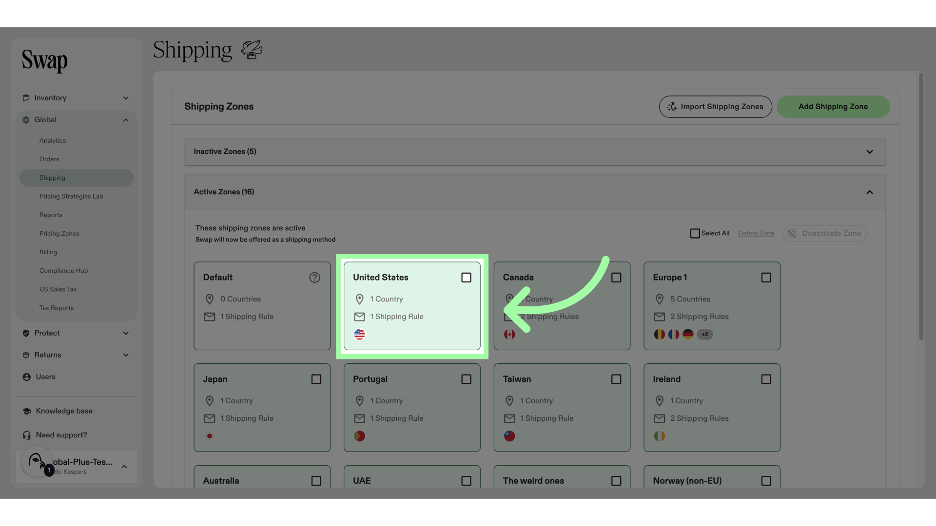Click the sparkle icon in Import Shipping Zones
The height and width of the screenshot is (526, 936).
672,107
